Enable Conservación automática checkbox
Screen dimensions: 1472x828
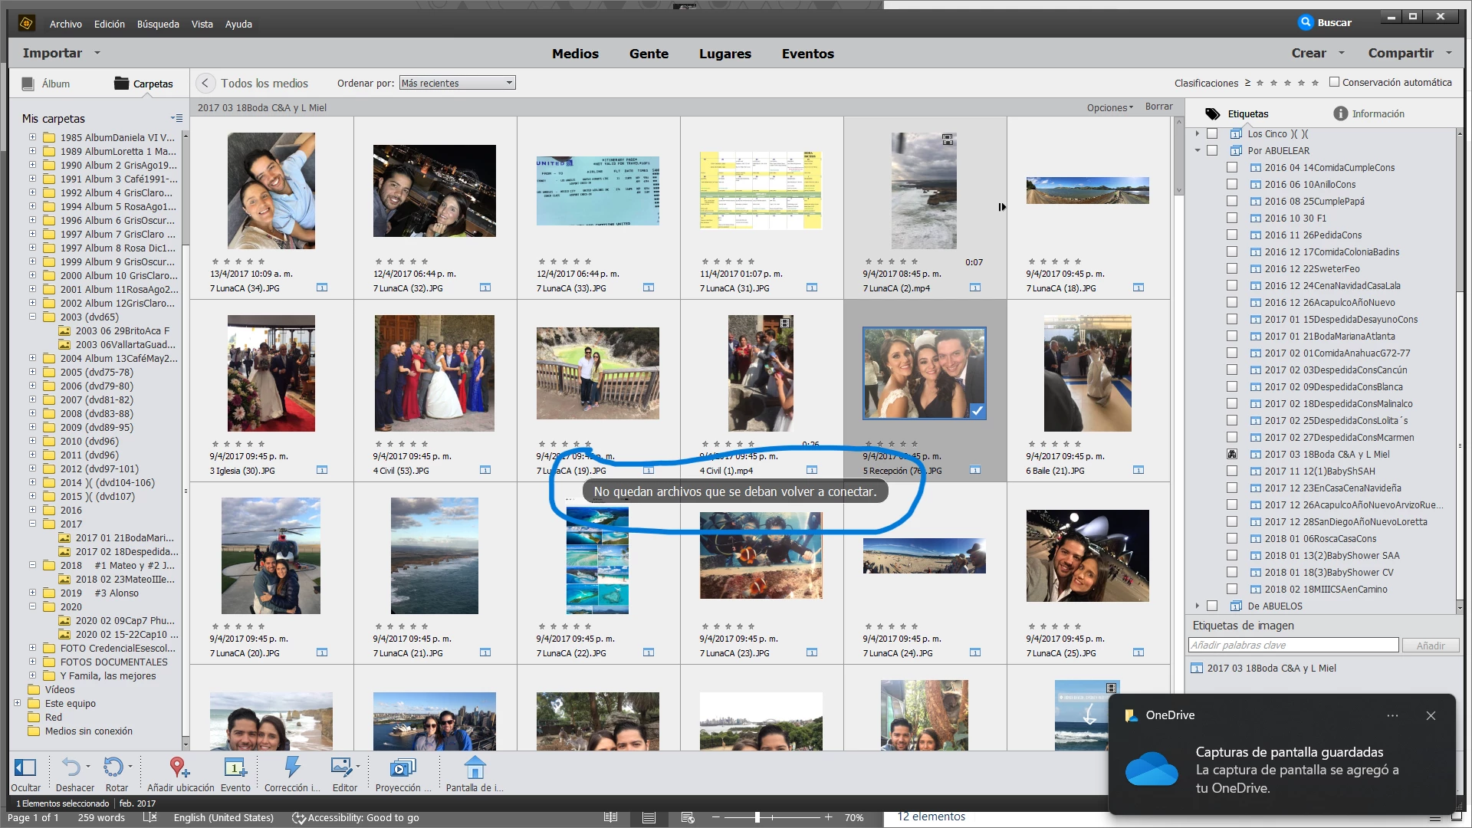(x=1334, y=82)
